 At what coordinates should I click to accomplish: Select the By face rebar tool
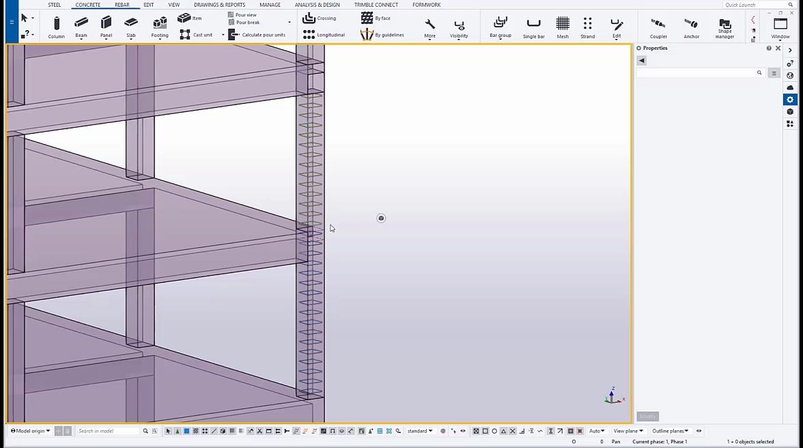376,18
